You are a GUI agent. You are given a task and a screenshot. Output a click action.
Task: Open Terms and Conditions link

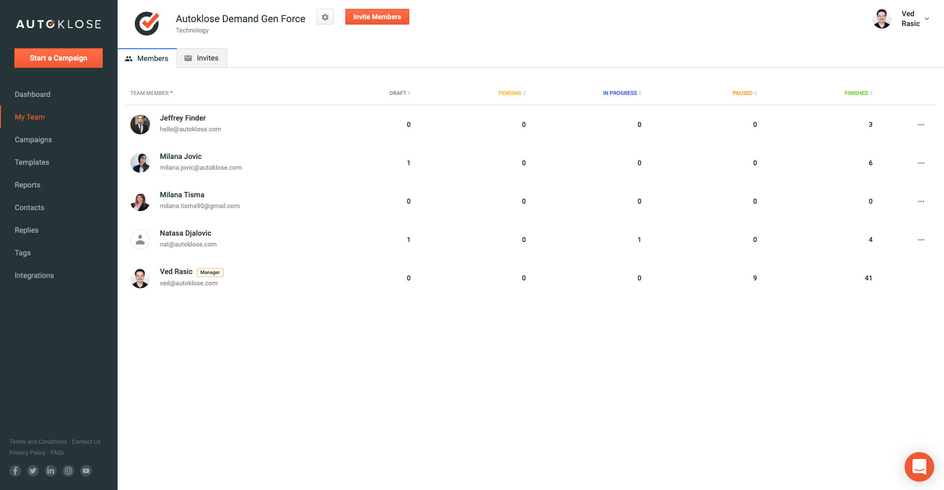tap(38, 442)
